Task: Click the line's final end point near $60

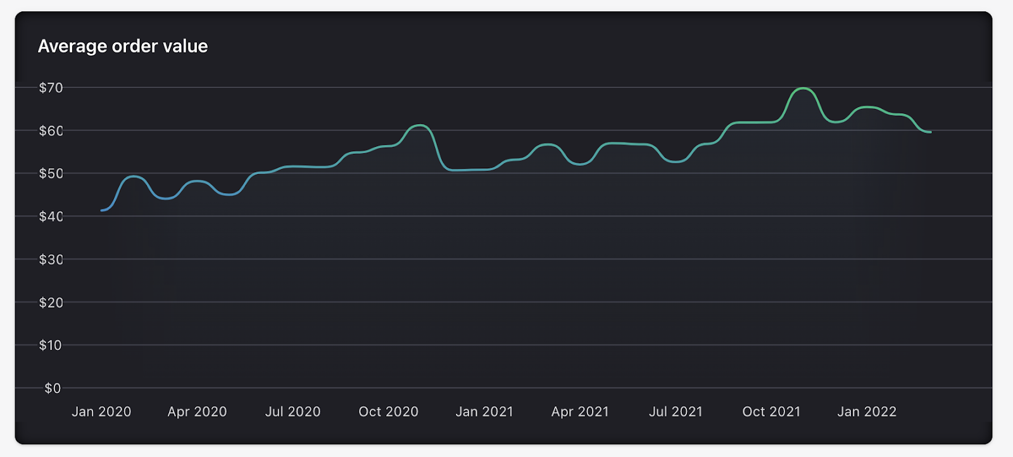Action: click(x=930, y=132)
